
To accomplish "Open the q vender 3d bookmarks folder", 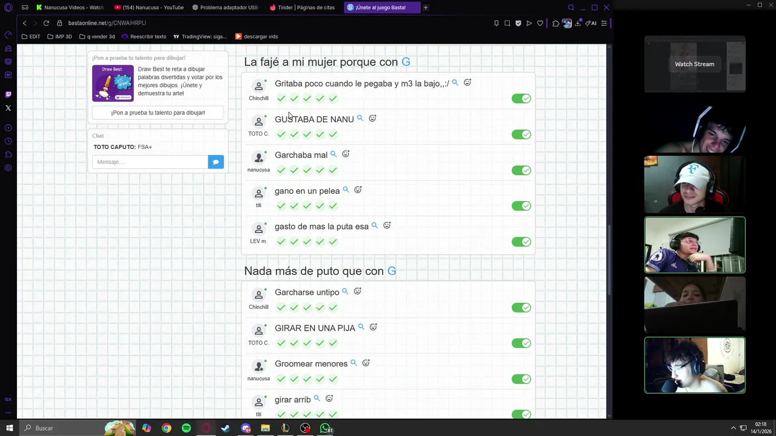I will click(x=97, y=36).
